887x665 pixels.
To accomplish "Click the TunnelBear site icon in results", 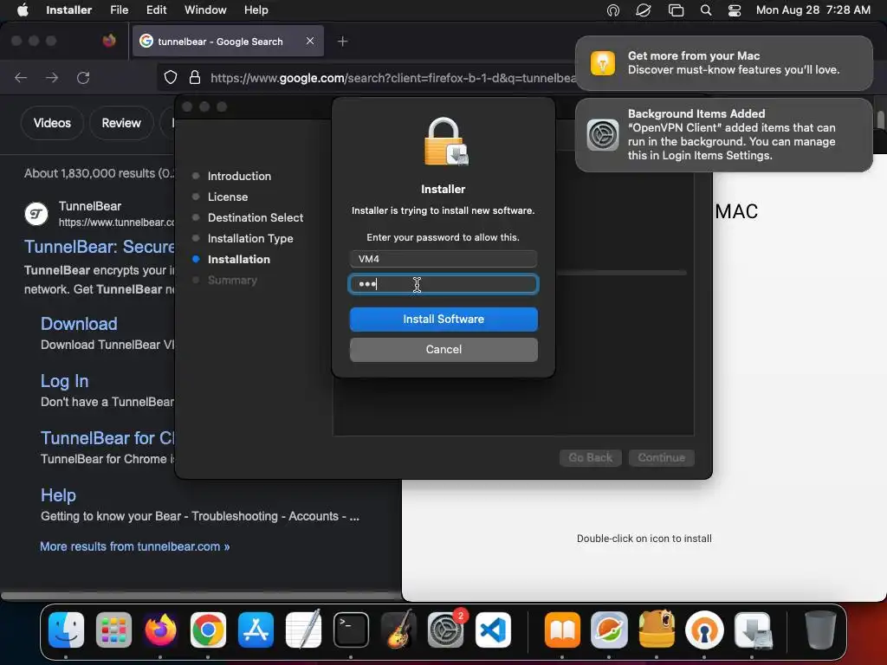I will (x=36, y=215).
